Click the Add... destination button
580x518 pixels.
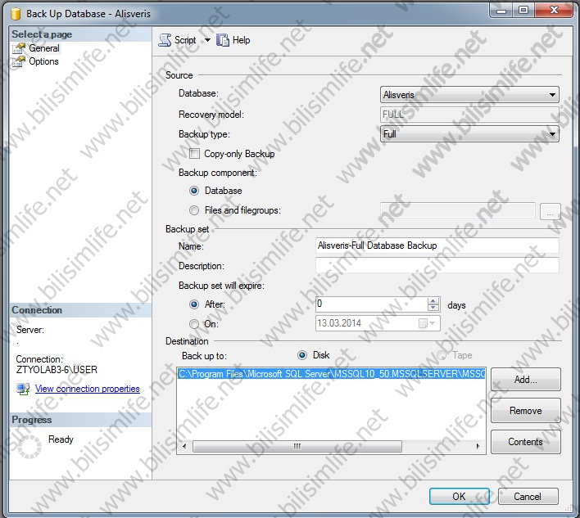coord(525,380)
